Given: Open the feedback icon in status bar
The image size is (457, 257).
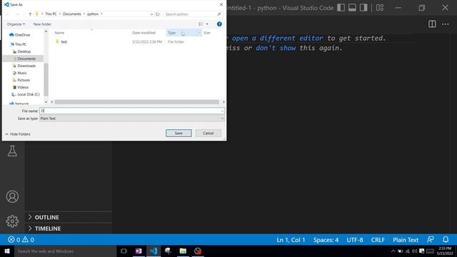Looking at the screenshot, I should (x=430, y=240).
